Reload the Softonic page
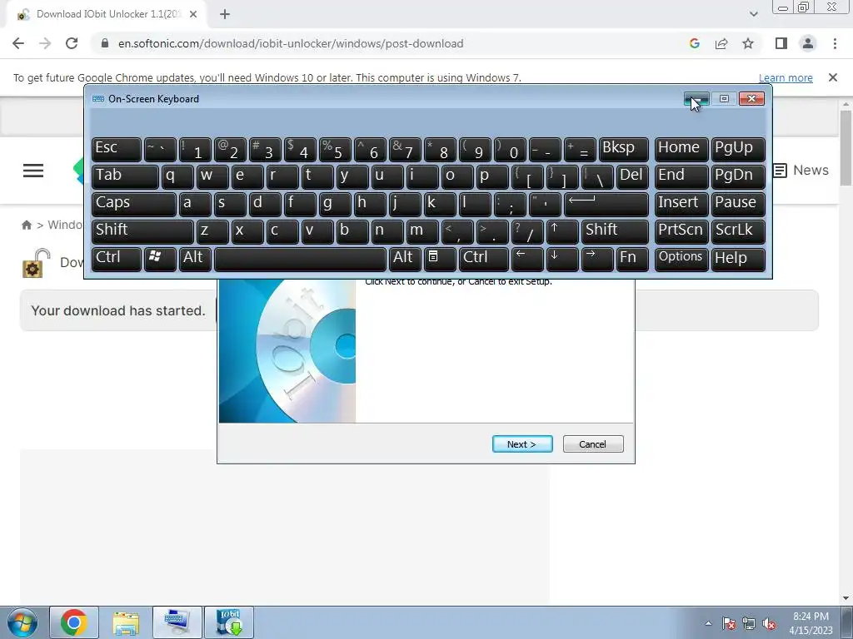 click(x=72, y=43)
